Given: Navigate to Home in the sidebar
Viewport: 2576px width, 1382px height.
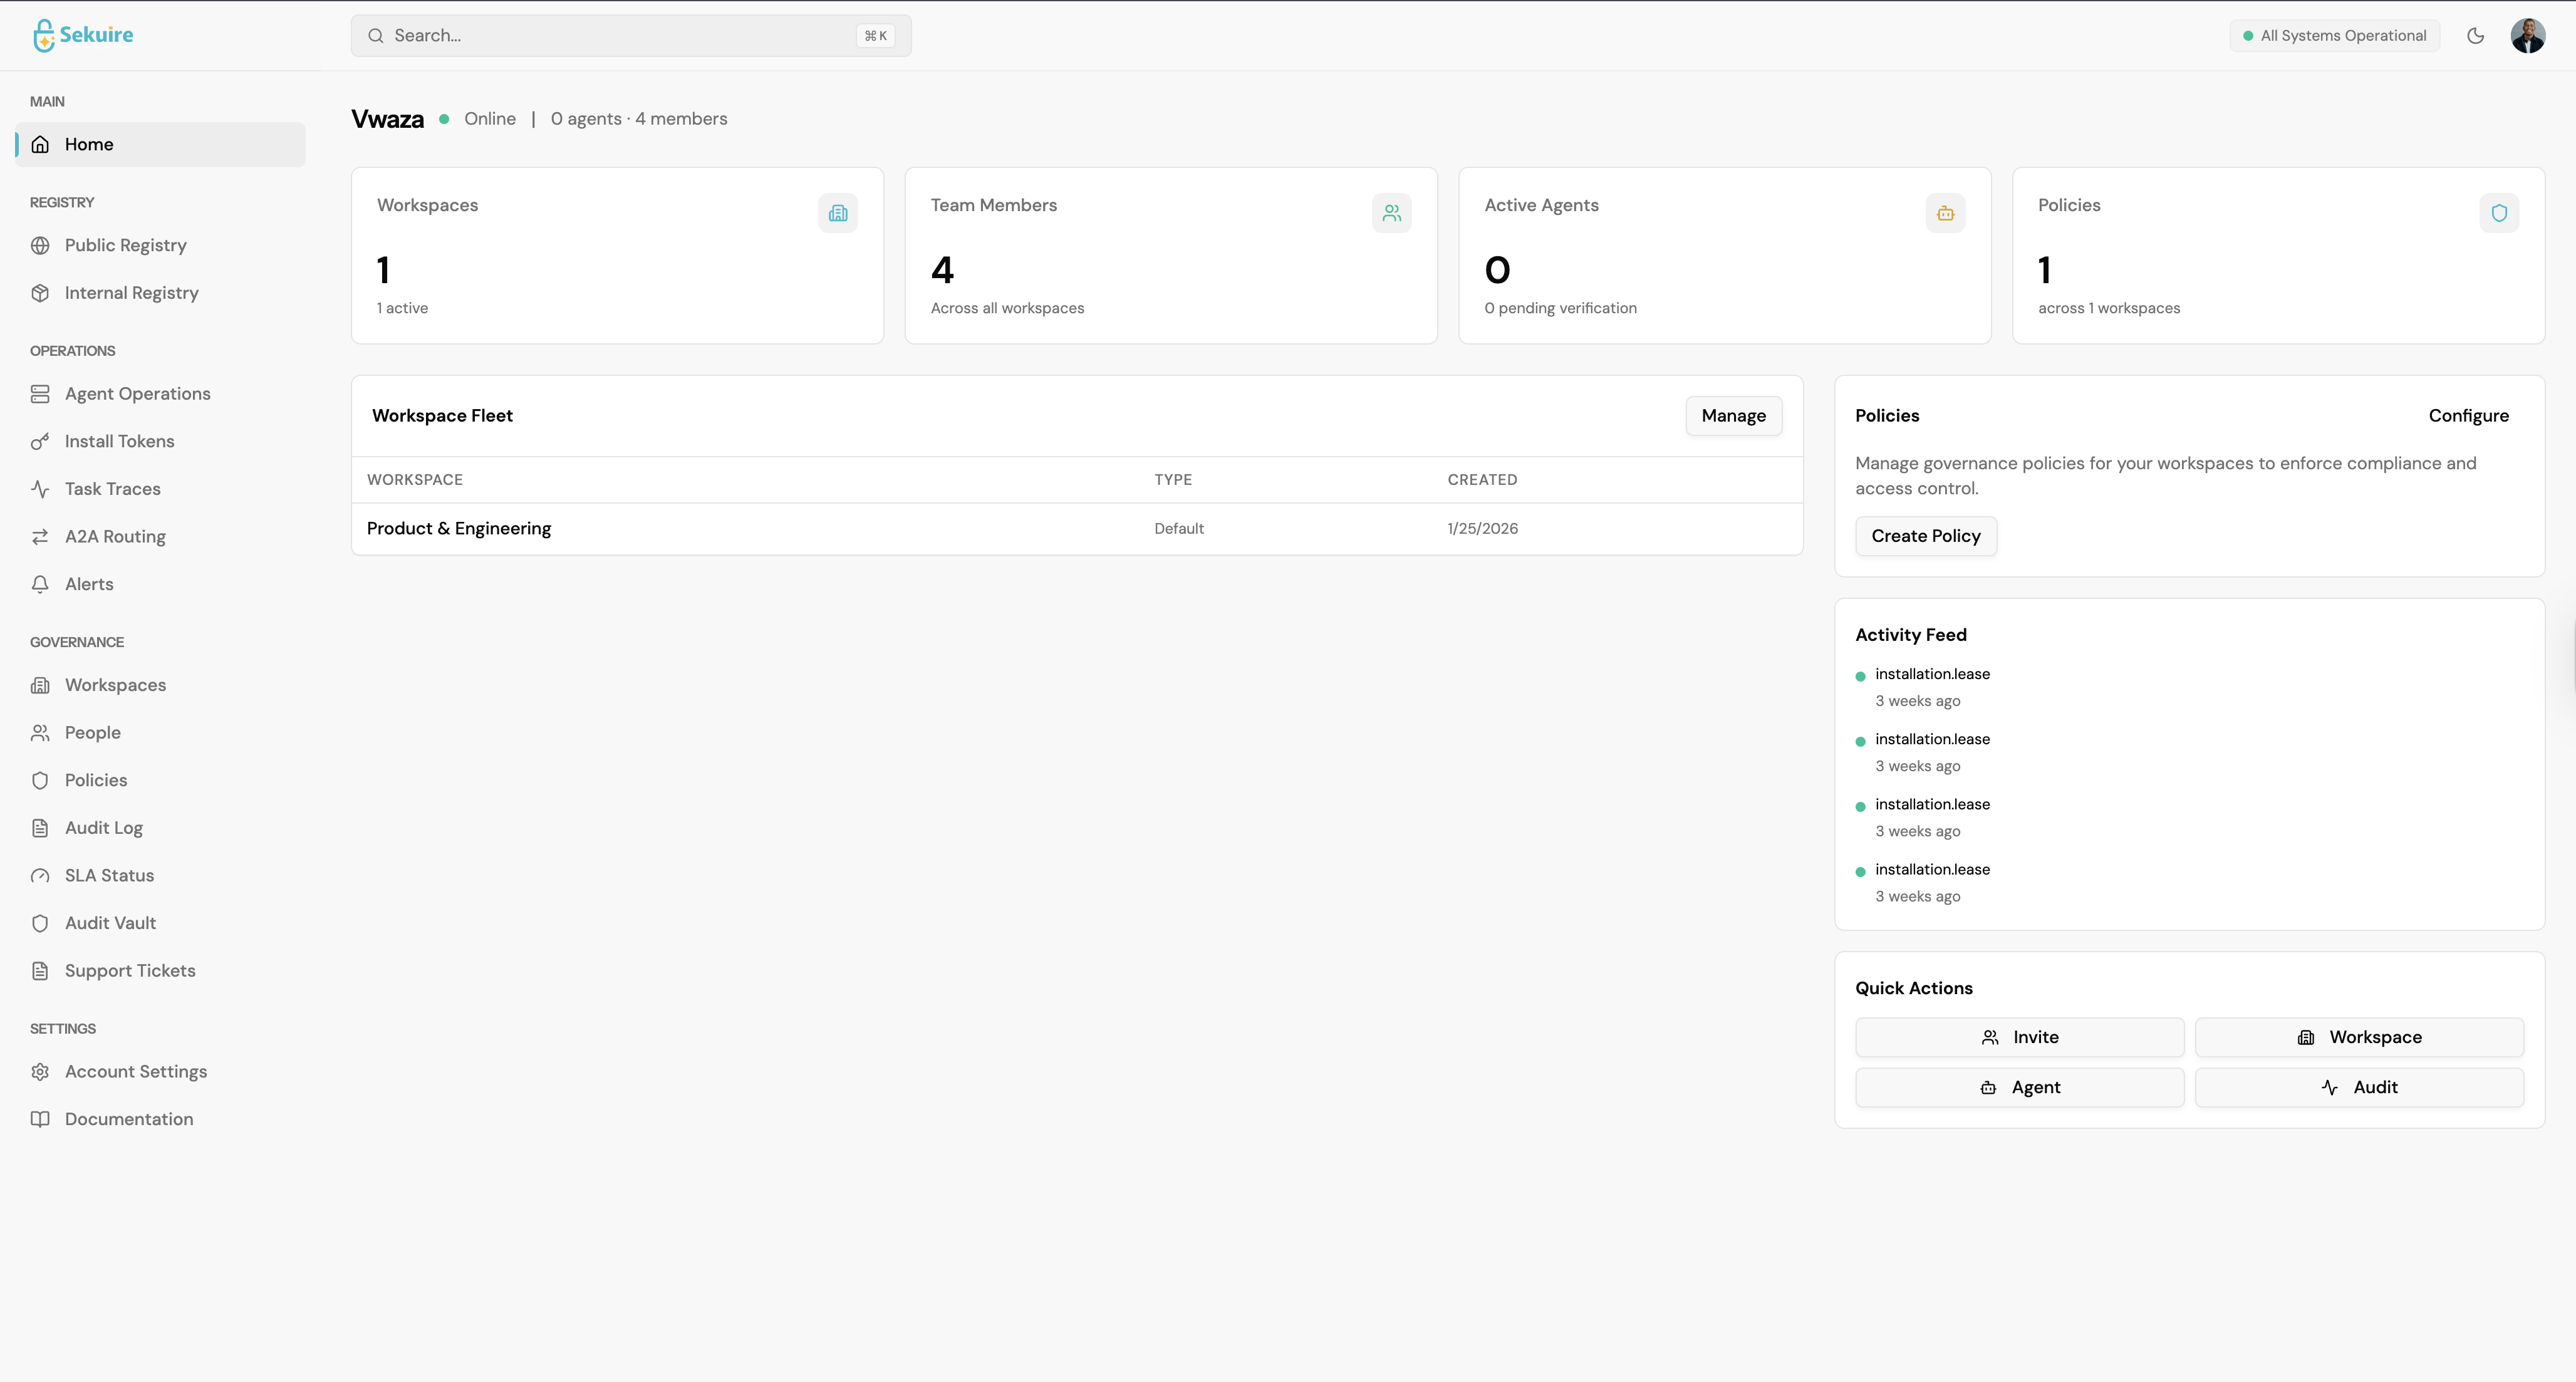Looking at the screenshot, I should pyautogui.click(x=90, y=144).
